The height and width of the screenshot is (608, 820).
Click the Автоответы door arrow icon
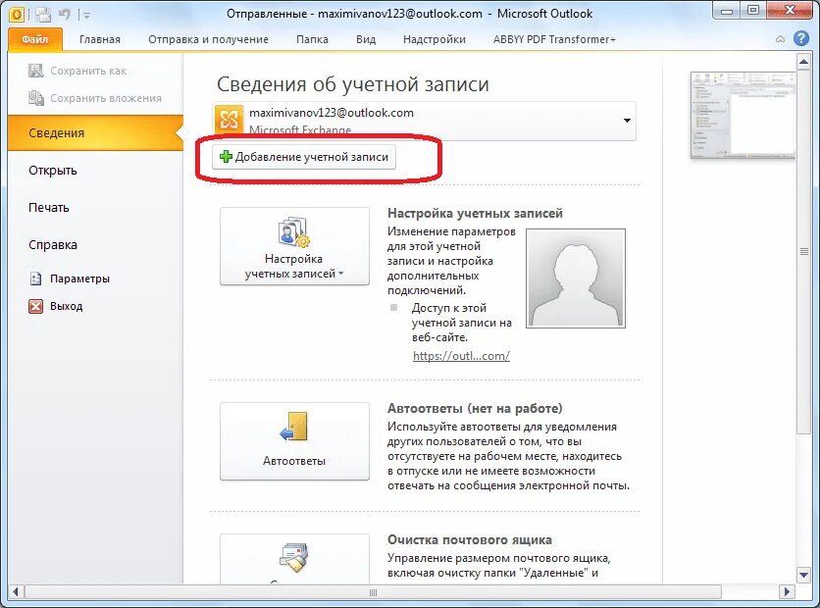coord(293,426)
